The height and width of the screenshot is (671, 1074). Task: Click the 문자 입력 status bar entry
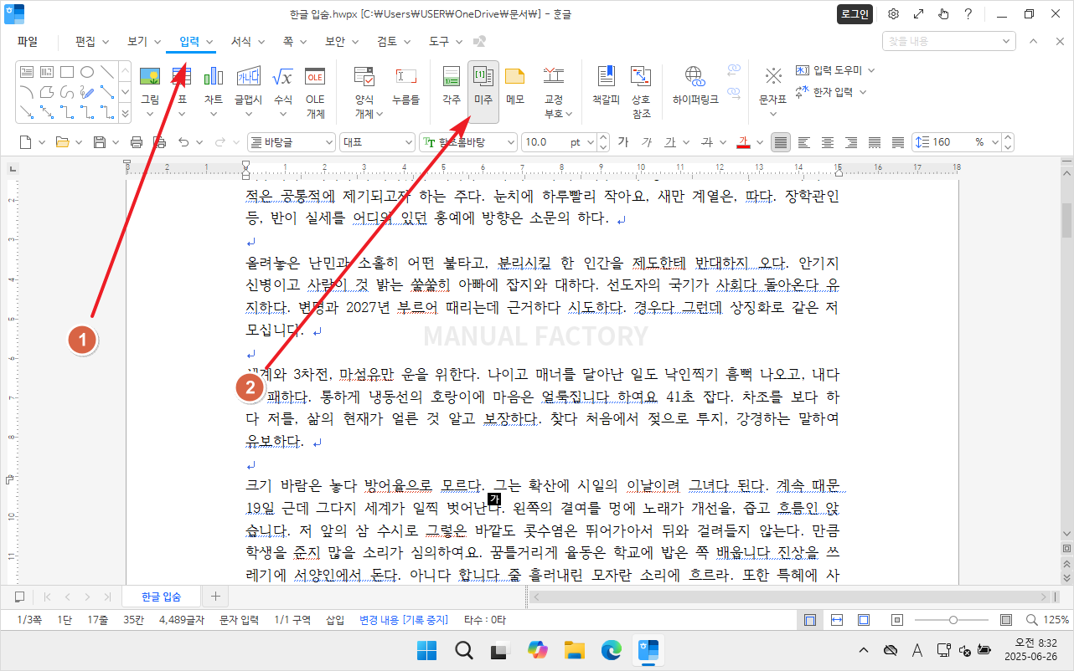(240, 620)
